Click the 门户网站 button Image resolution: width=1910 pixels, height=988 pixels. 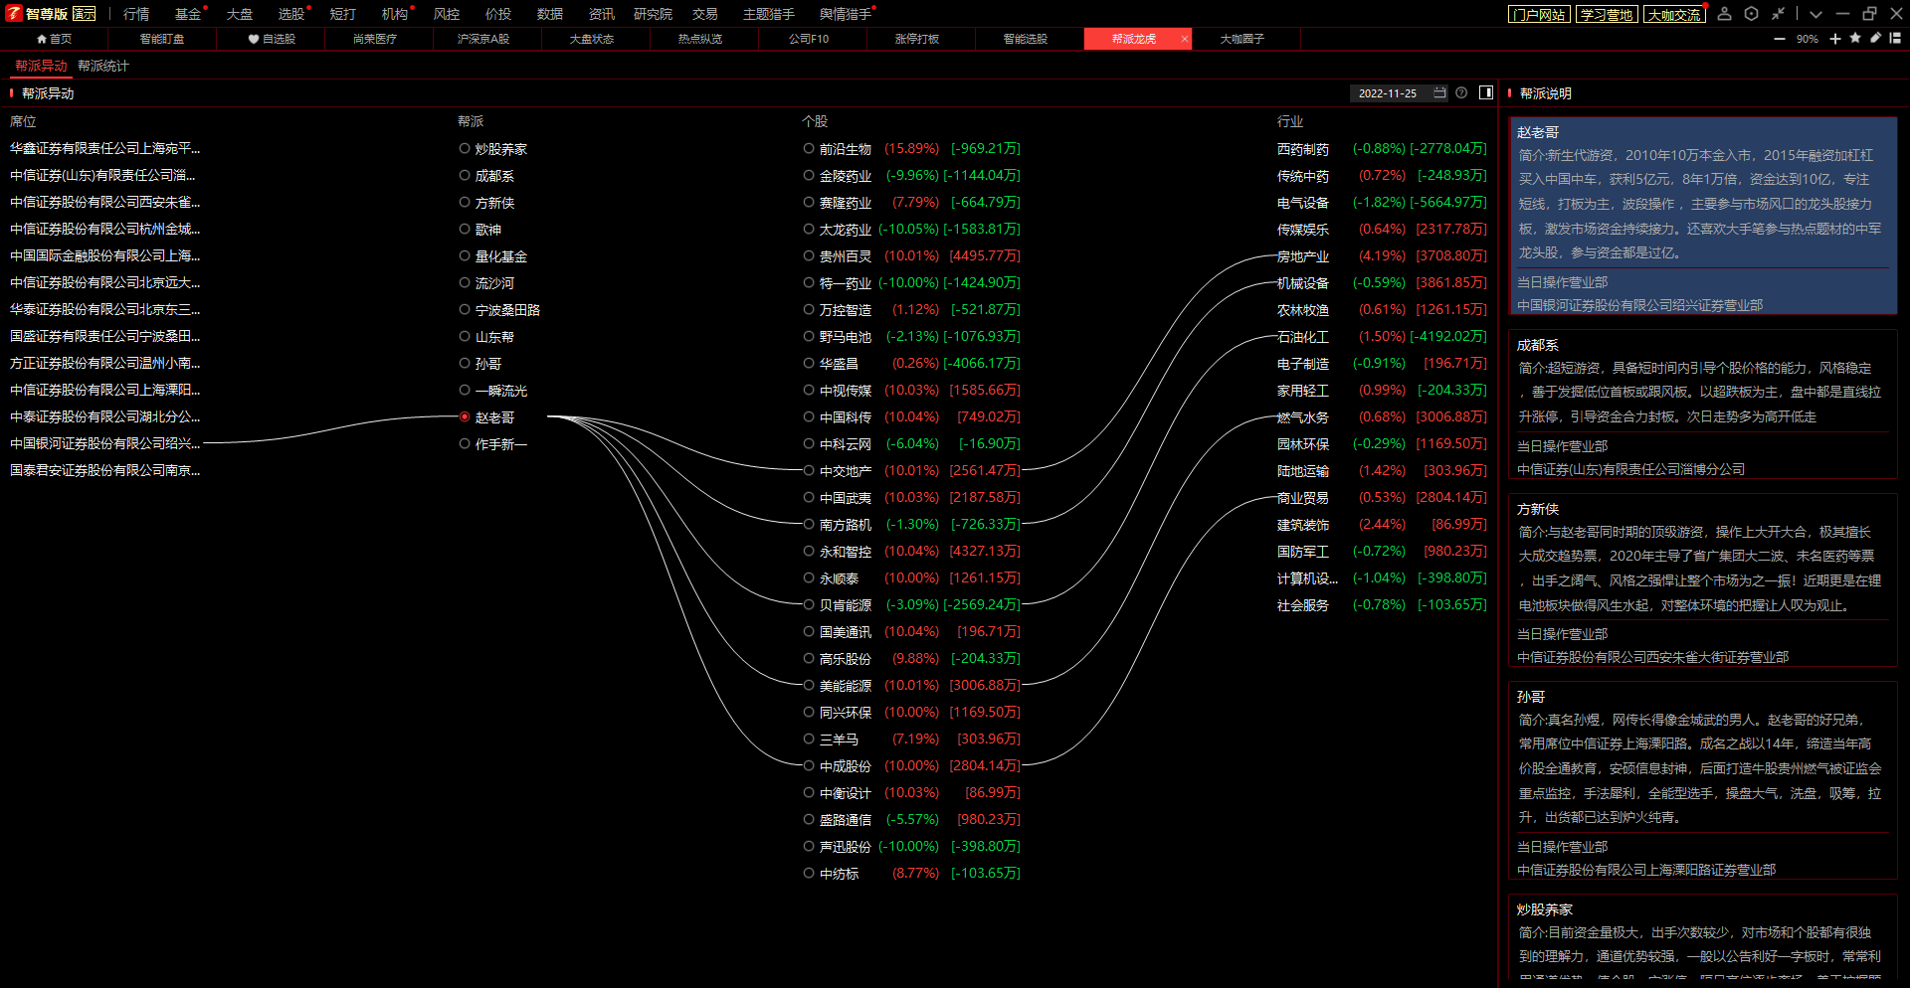pos(1539,14)
